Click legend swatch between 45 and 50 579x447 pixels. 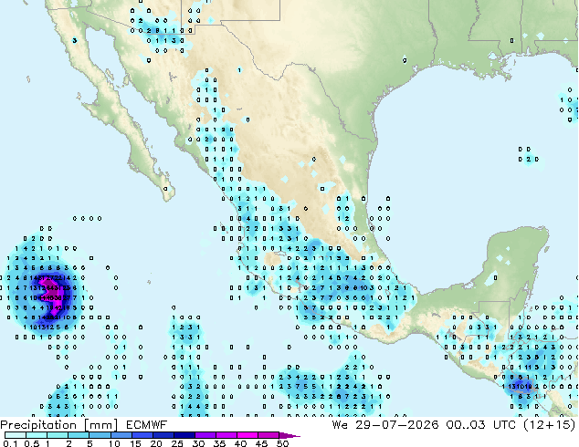pos(268,435)
